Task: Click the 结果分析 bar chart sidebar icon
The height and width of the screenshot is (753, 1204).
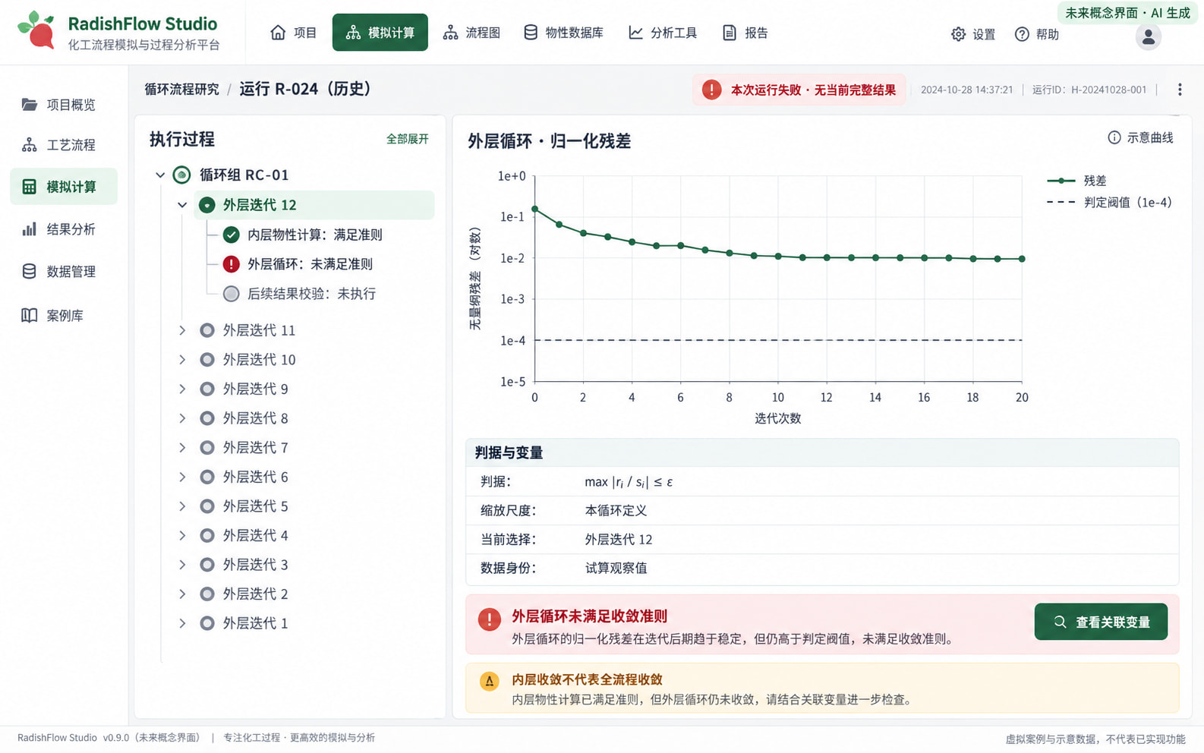Action: click(29, 228)
